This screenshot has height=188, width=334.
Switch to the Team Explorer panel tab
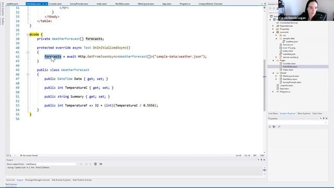pos(304,114)
